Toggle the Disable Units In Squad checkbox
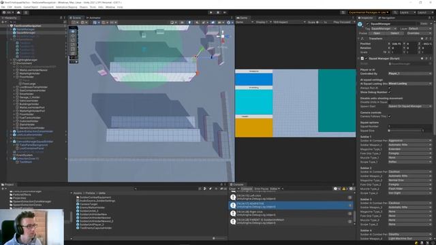 pyautogui.click(x=389, y=102)
